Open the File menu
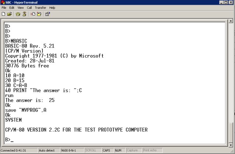This screenshot has width=235, height=154. (x=4, y=8)
